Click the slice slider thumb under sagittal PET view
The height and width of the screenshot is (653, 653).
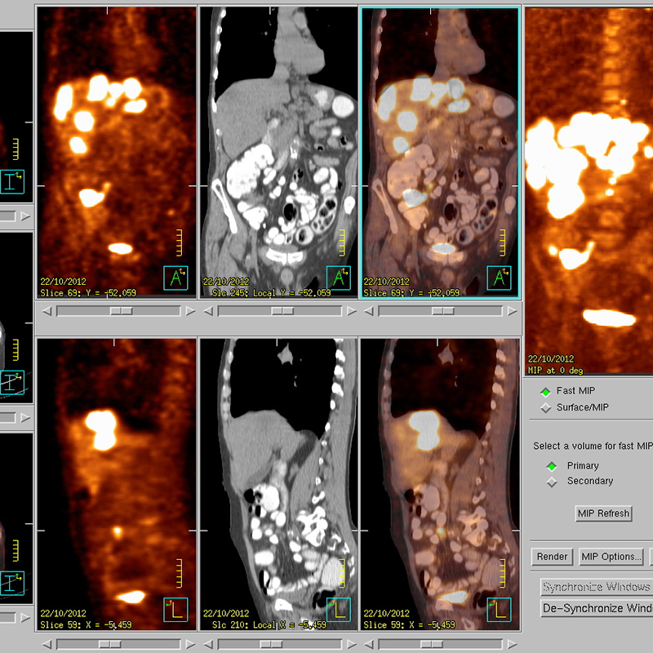[x=110, y=644]
